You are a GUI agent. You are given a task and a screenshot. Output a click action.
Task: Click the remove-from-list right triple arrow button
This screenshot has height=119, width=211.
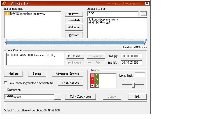point(74,20)
